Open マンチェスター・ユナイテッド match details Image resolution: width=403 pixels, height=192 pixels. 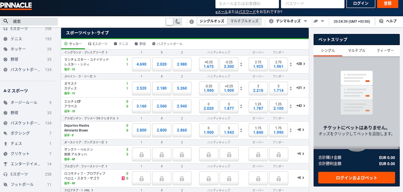[x=86, y=60]
